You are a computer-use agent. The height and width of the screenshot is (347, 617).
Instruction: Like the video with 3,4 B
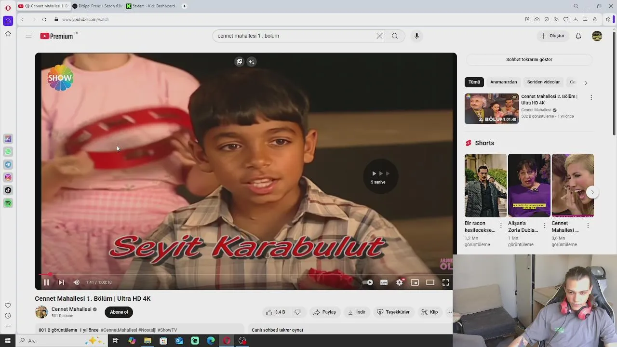click(x=275, y=312)
